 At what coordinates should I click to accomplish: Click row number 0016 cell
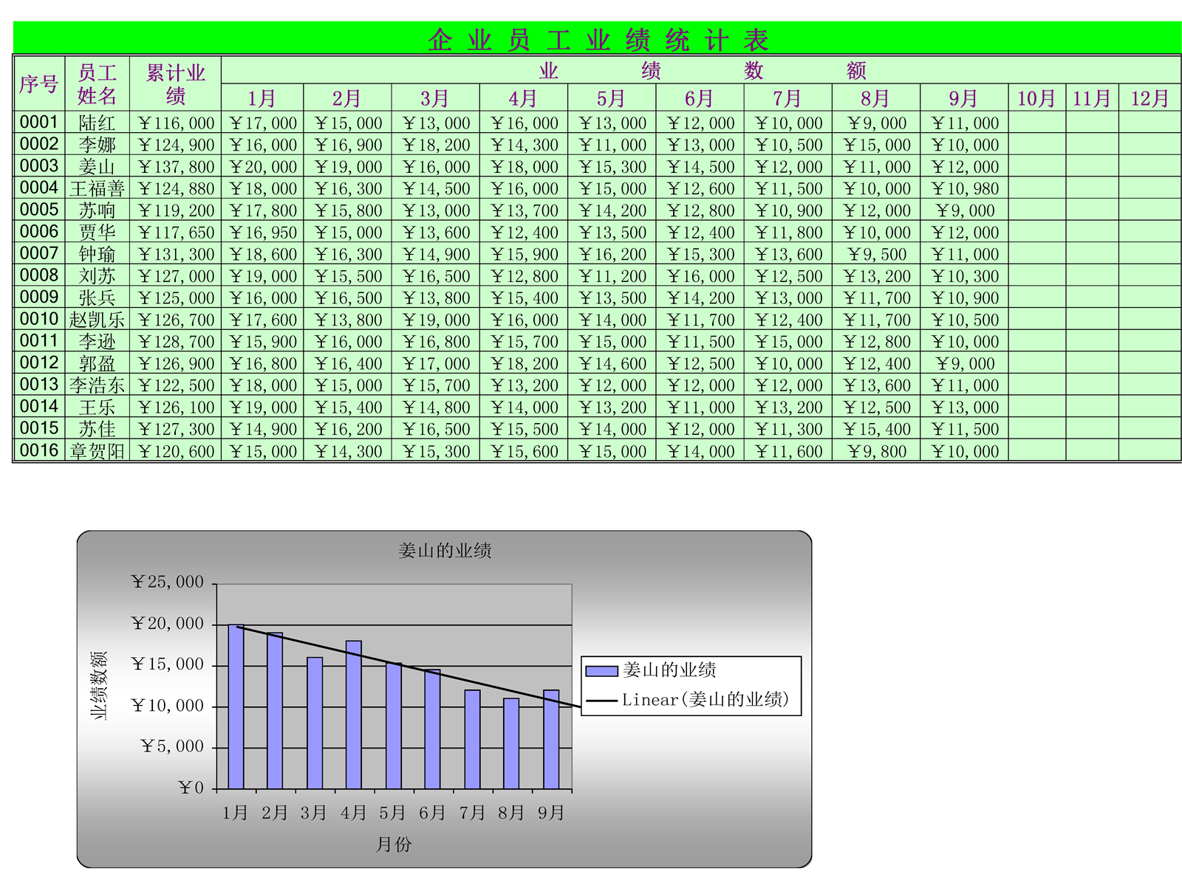38,450
